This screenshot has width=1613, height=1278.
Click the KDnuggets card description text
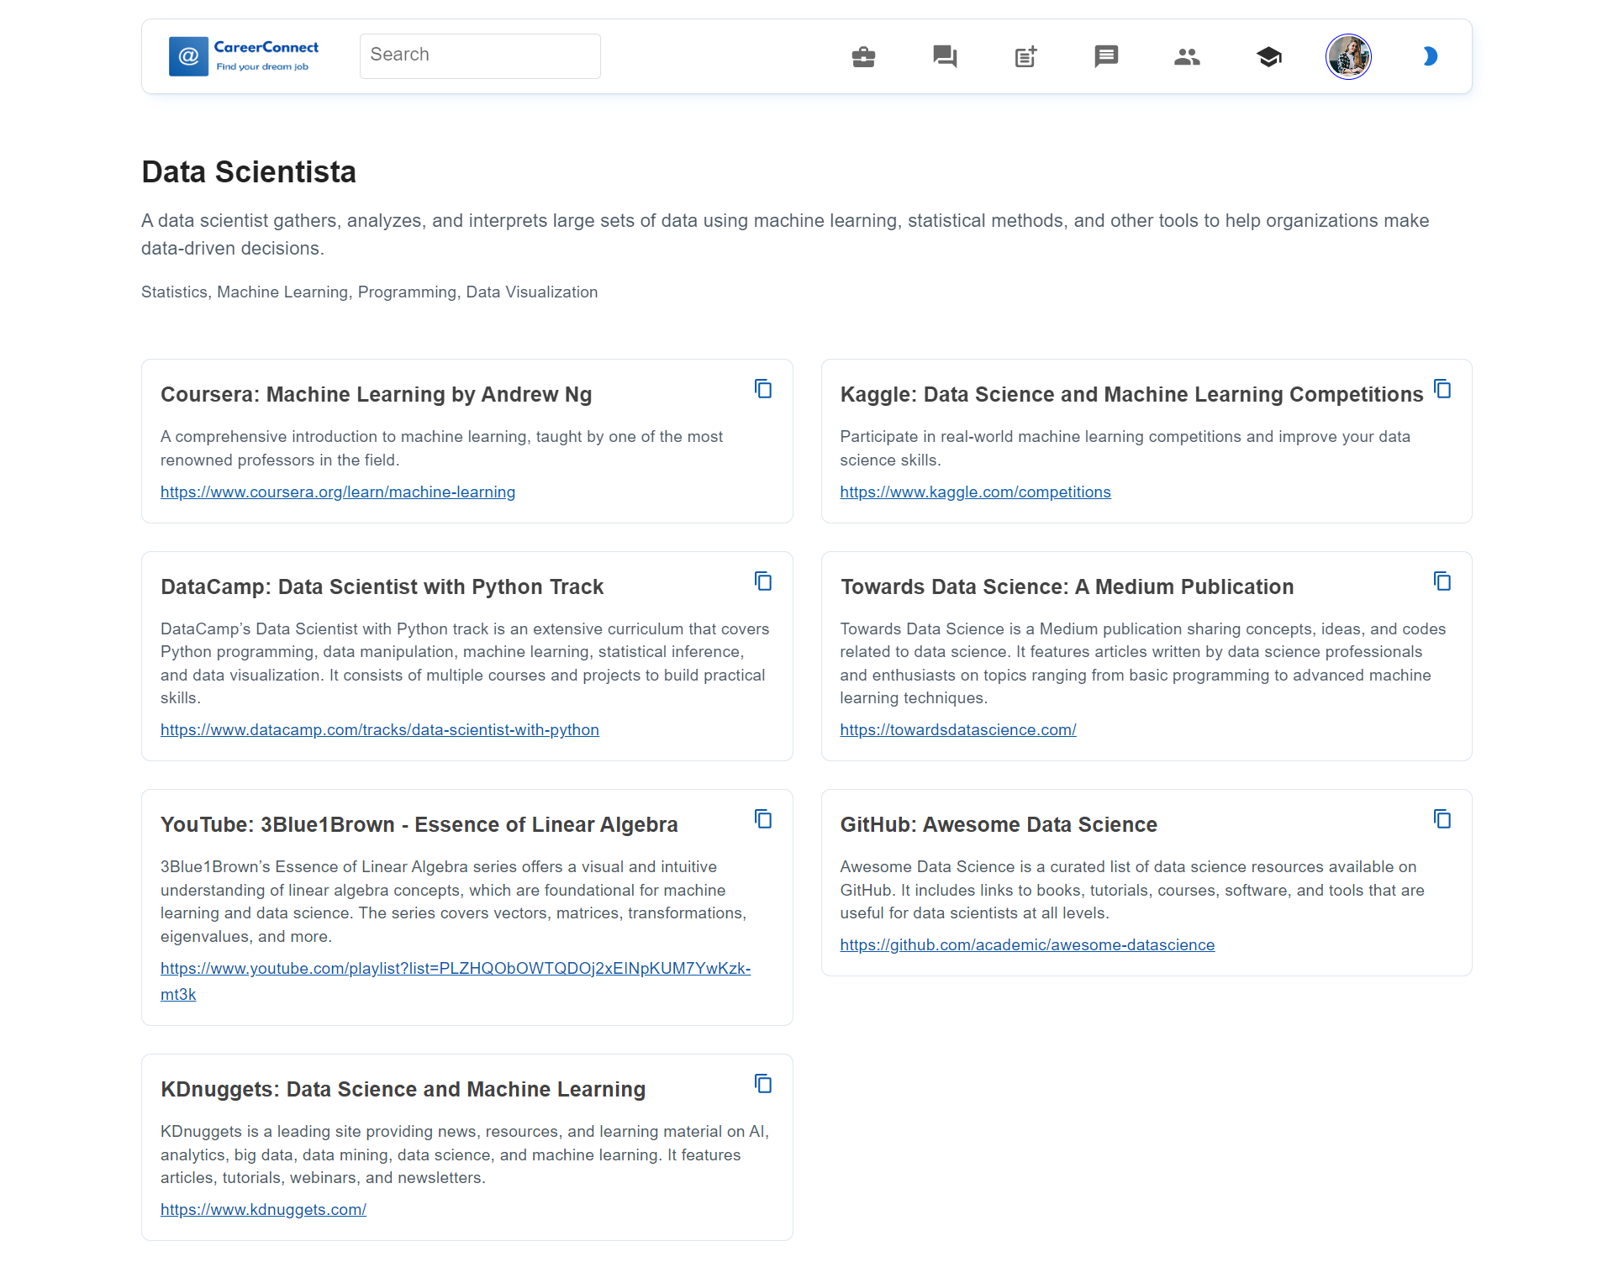pos(465,1155)
